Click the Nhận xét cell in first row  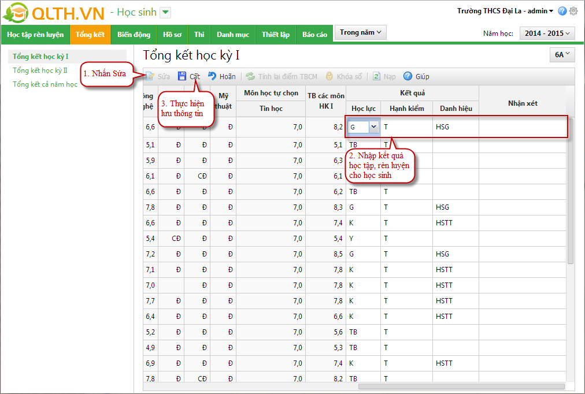522,127
